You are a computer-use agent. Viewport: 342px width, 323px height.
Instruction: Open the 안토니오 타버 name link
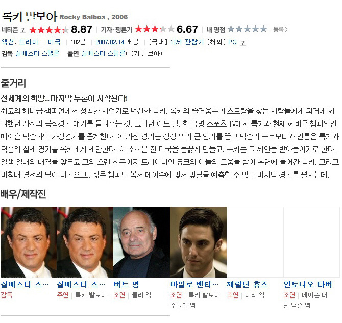point(307,284)
